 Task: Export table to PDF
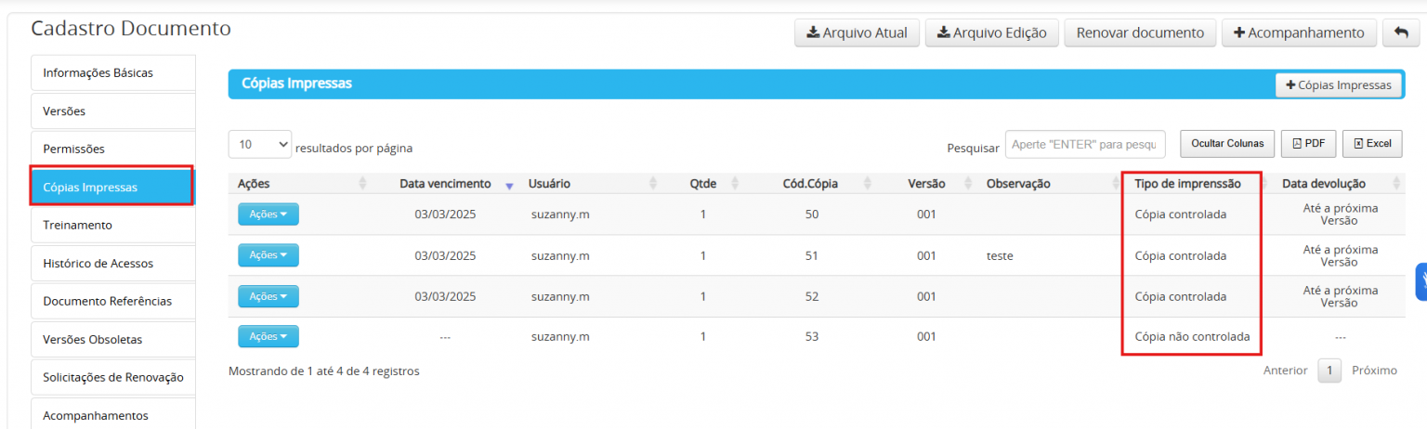click(1308, 144)
